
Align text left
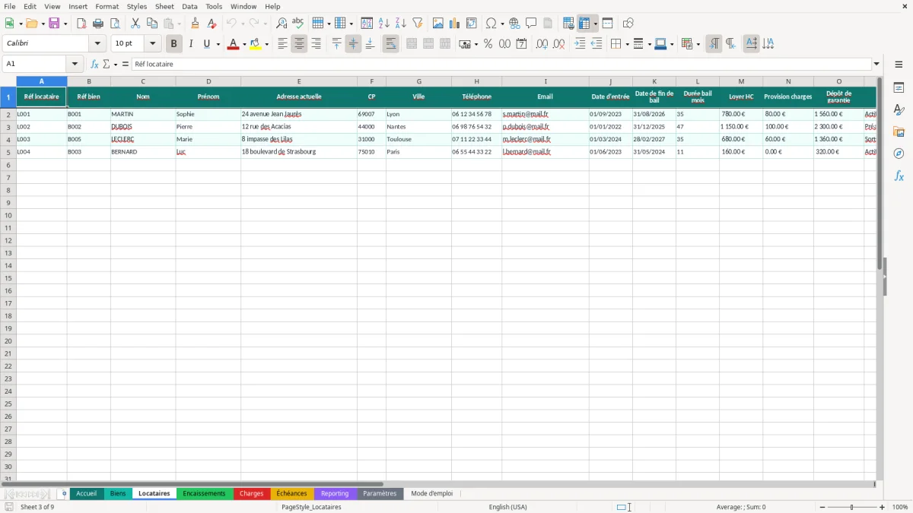pyautogui.click(x=283, y=44)
